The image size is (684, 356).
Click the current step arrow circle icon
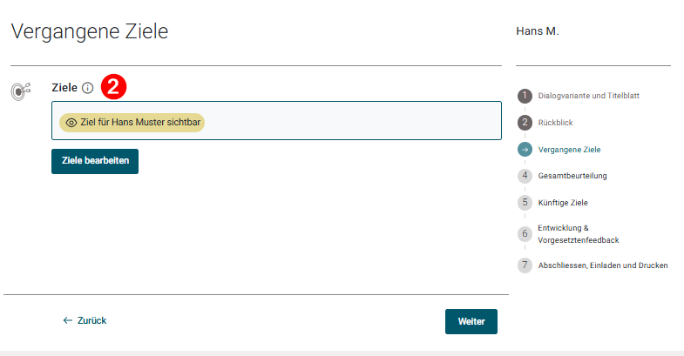tap(525, 150)
